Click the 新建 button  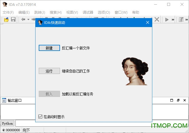pos(49,48)
